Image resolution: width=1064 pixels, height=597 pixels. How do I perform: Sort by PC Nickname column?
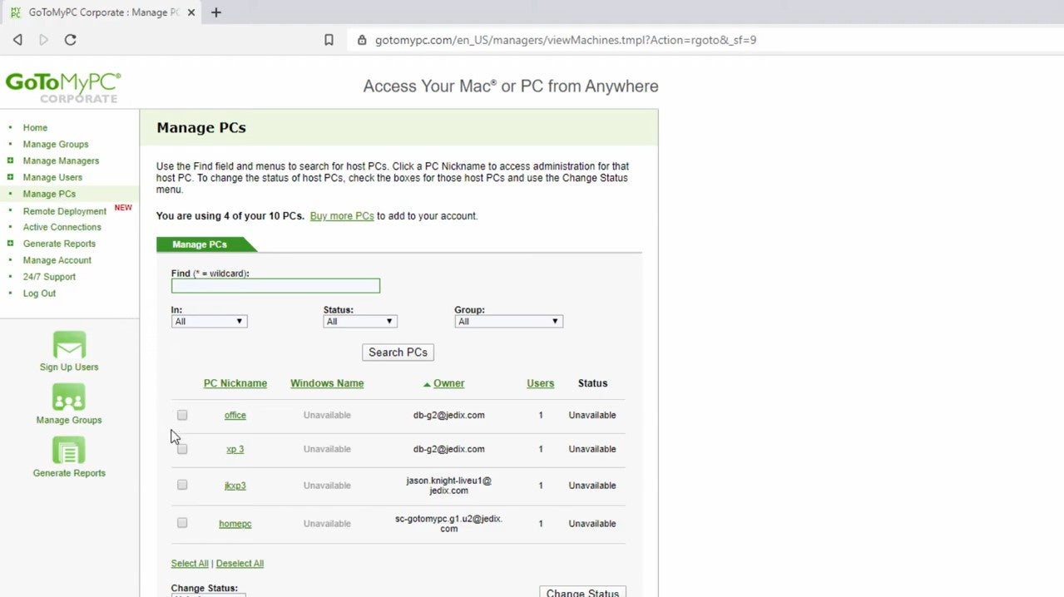point(235,383)
